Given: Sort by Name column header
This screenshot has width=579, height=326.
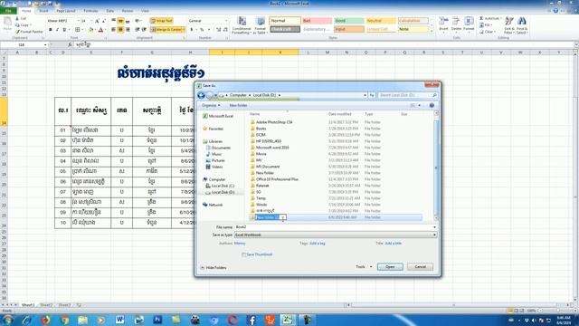Looking at the screenshot, I should (x=255, y=114).
